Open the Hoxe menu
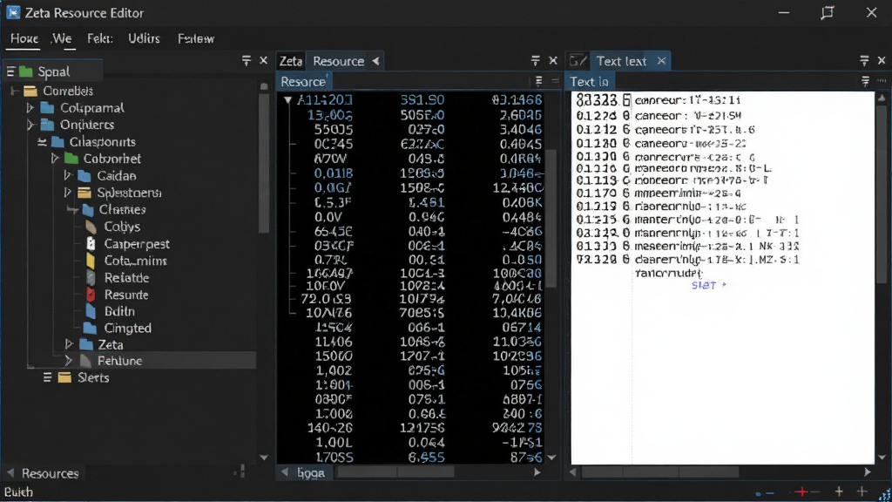The width and height of the screenshot is (892, 502). 24,38
